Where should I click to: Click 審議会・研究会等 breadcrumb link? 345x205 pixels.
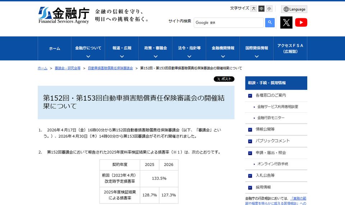[x=68, y=68]
